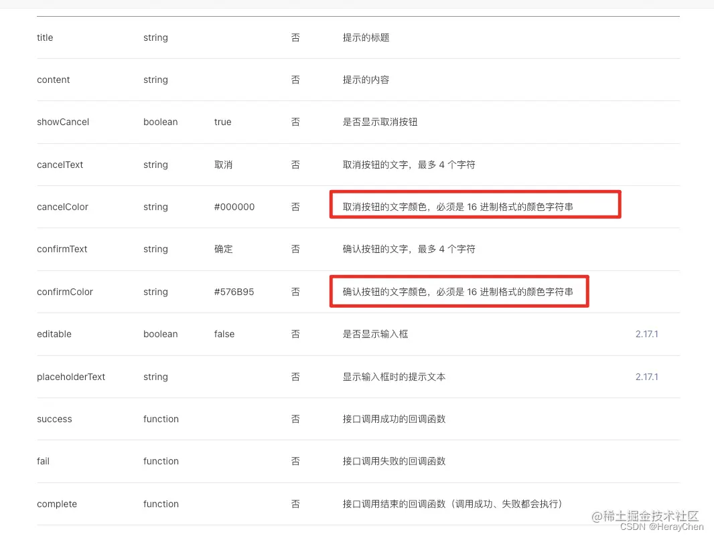Viewport: 714px width, 538px height.
Task: Click the 'content' property name
Action: coord(54,80)
